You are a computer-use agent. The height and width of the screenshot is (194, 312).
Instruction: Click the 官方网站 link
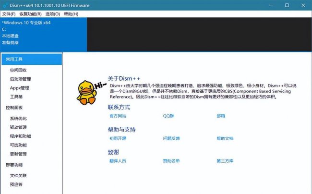pyautogui.click(x=118, y=116)
